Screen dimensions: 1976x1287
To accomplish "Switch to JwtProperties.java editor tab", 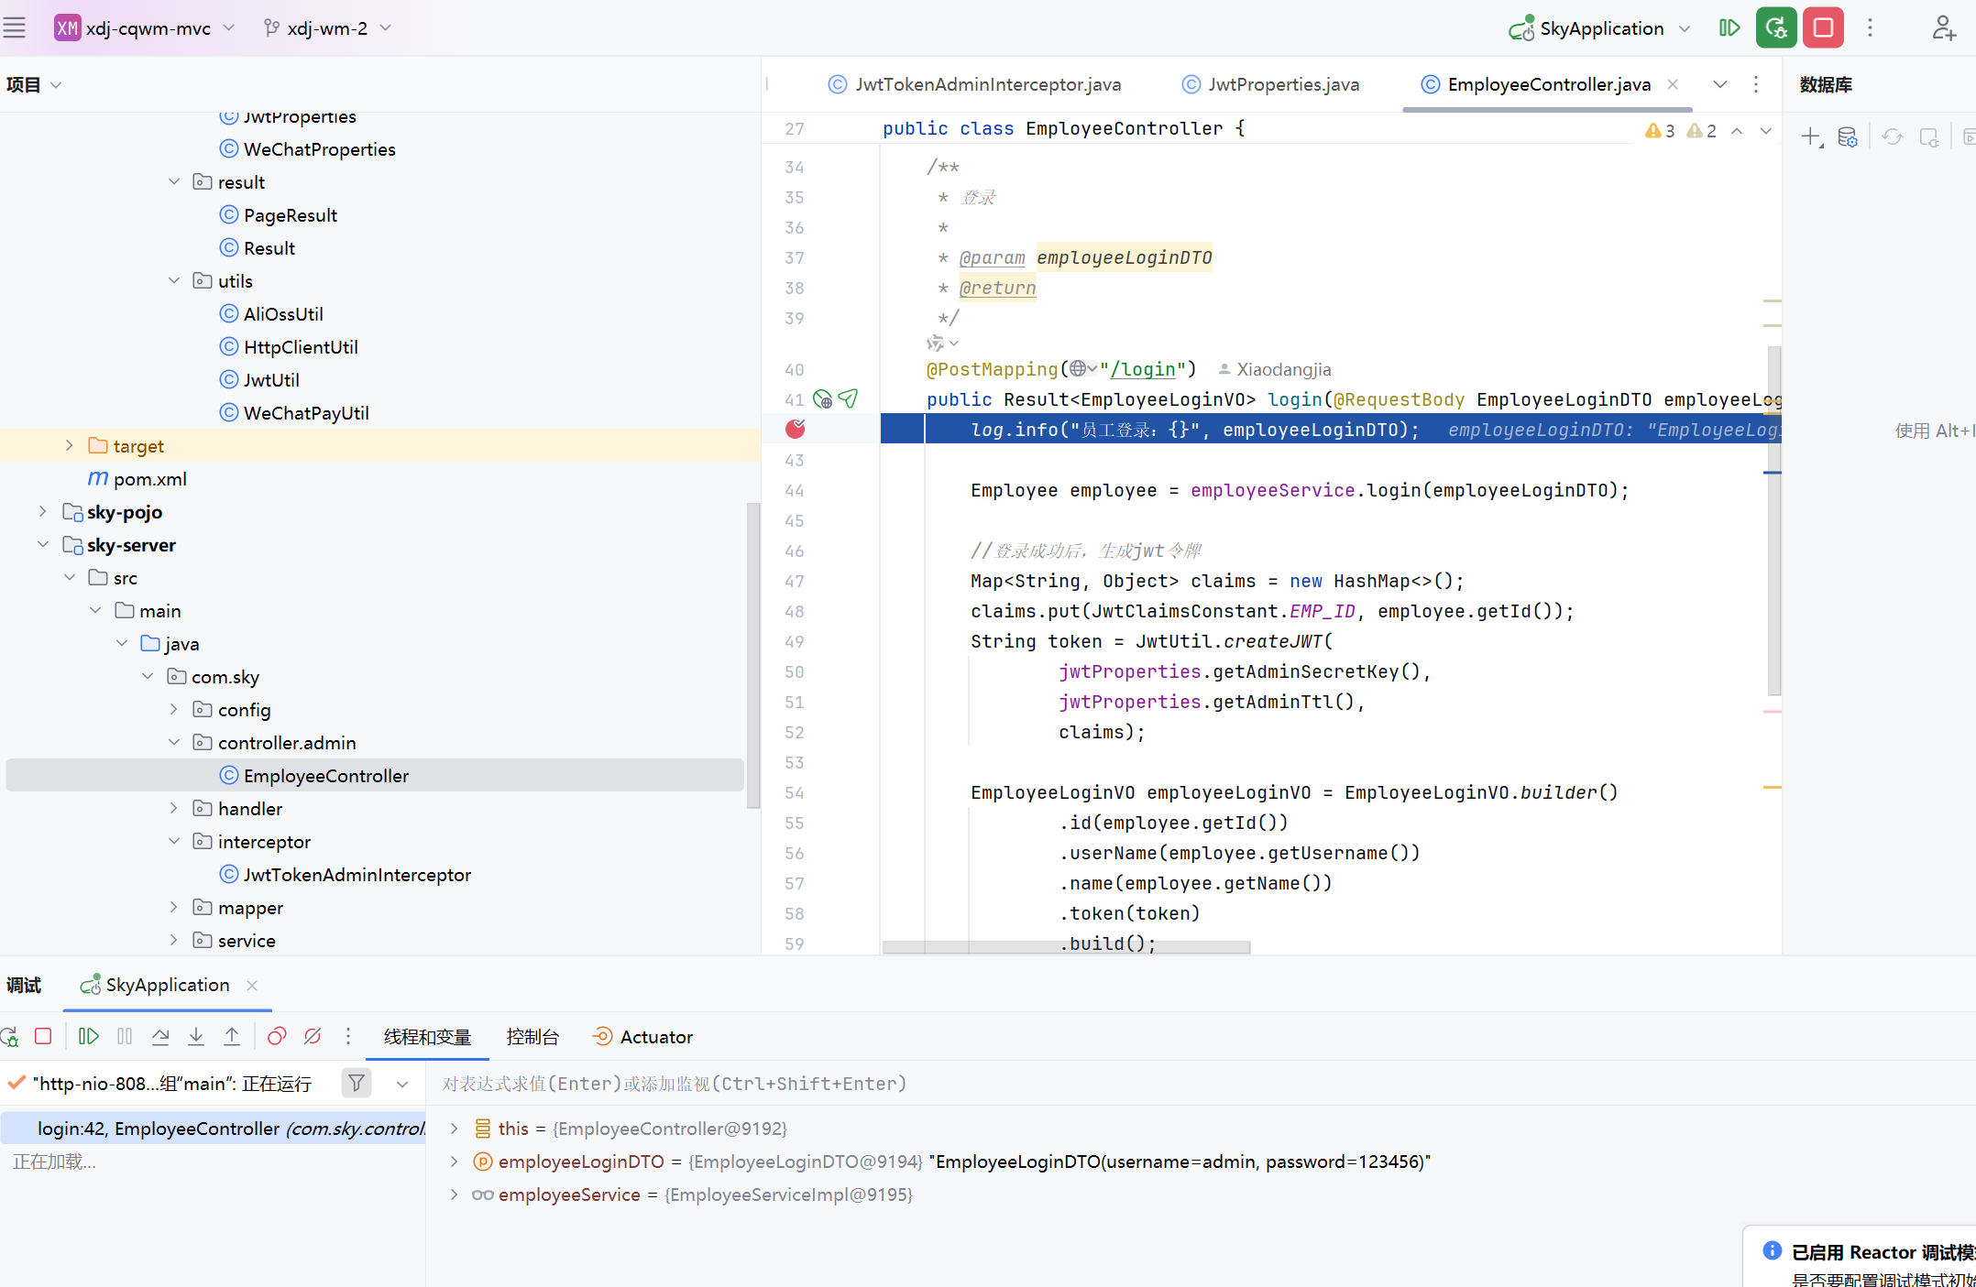I will click(1282, 84).
